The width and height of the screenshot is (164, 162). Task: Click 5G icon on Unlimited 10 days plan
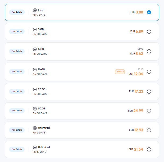click(x=35, y=147)
